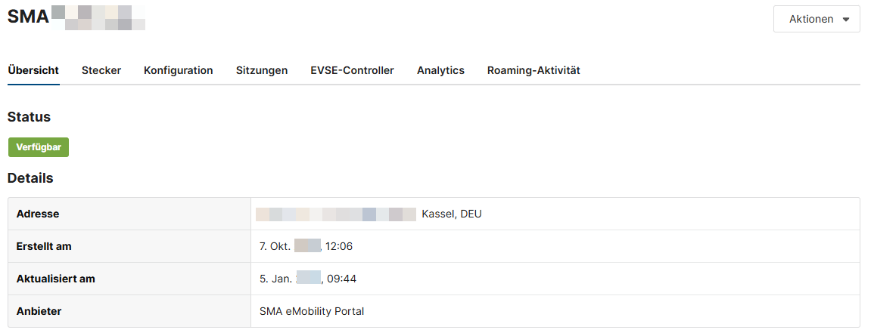Screen dimensions: 871x333
Task: Click the Anbieter row label
Action: point(39,311)
